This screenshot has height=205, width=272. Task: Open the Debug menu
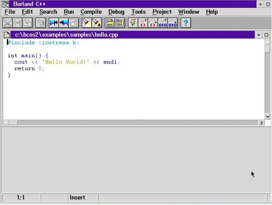tap(117, 12)
